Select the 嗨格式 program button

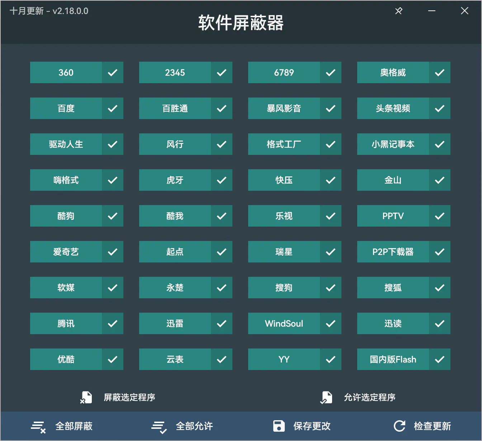[66, 180]
